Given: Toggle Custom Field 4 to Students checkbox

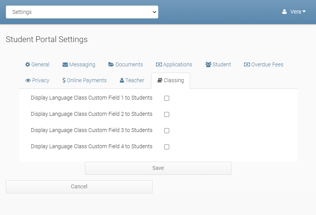Looking at the screenshot, I should tap(166, 147).
